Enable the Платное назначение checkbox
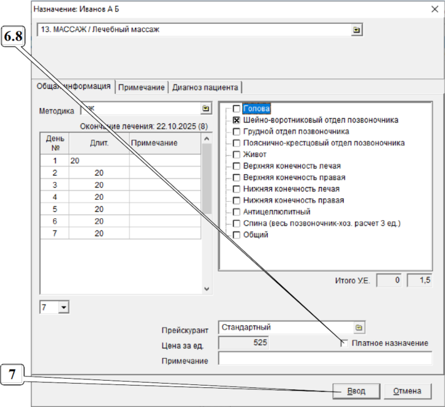Viewport: 445px width, 407px height. click(344, 343)
